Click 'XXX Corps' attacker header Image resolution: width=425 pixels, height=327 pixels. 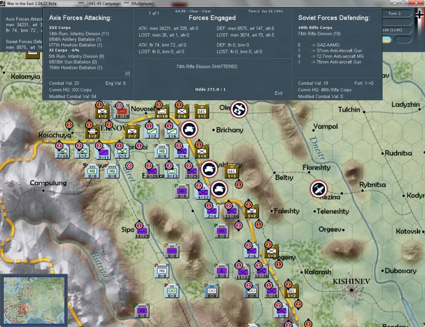[60, 28]
